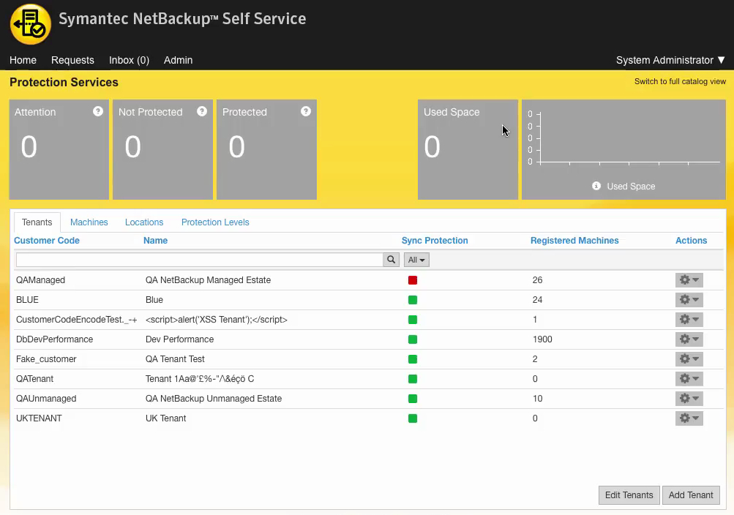Click the Attention count tile

59,150
